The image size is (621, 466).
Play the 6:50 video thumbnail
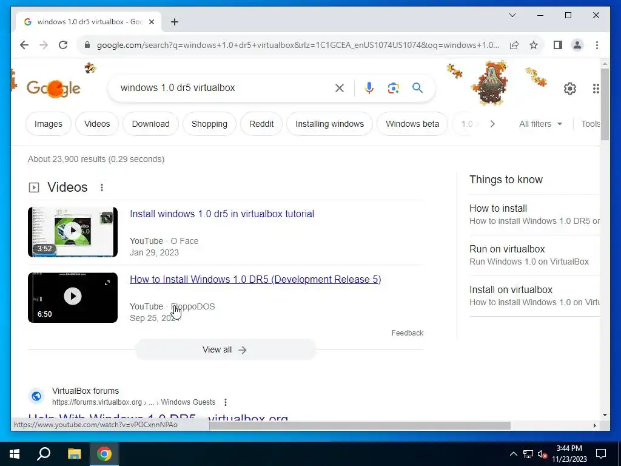[x=73, y=297]
